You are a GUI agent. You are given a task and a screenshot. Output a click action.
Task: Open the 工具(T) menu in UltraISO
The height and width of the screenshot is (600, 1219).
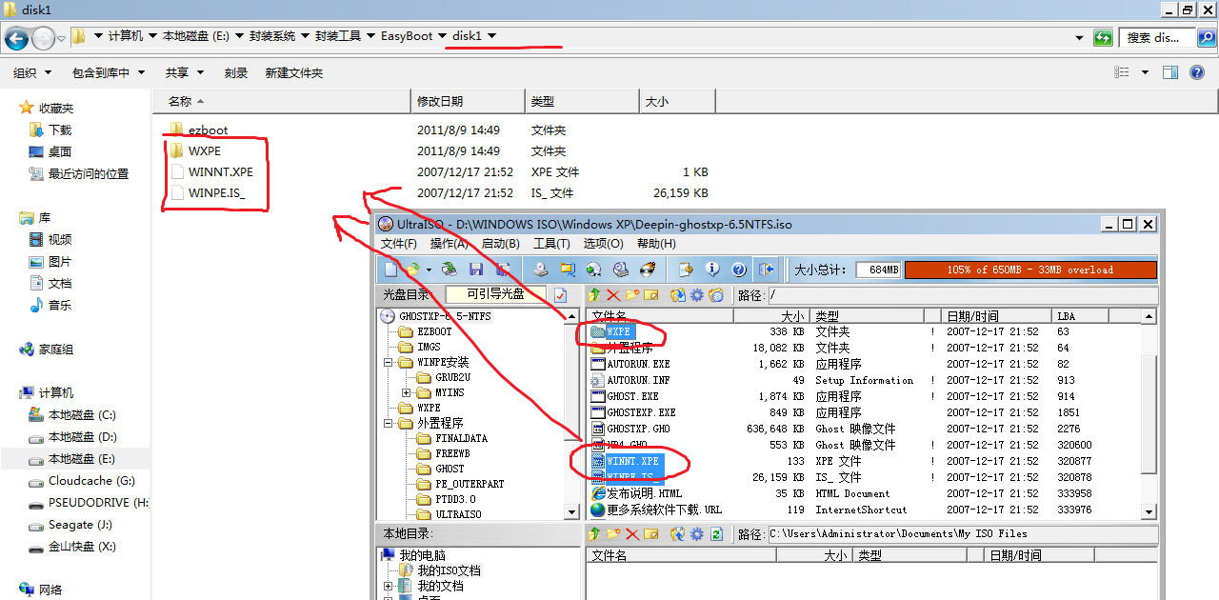[551, 244]
